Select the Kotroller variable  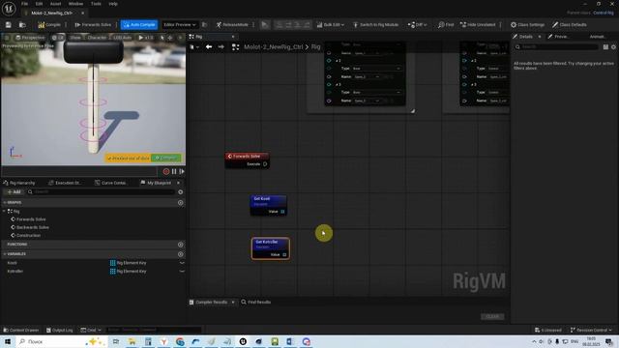[x=15, y=271]
